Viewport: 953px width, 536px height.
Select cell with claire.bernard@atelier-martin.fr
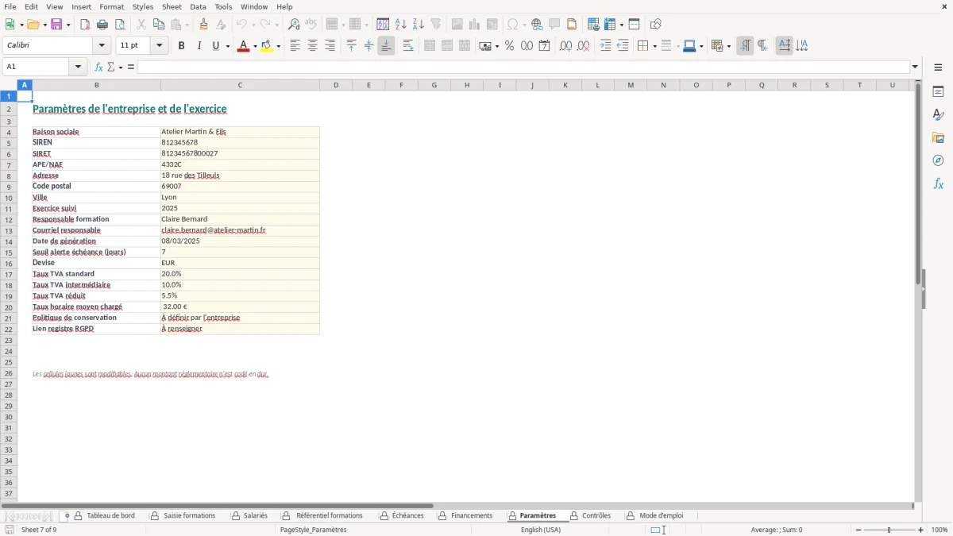tap(240, 230)
